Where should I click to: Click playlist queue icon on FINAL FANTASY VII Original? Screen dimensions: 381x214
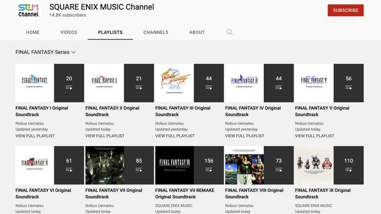(x=139, y=170)
